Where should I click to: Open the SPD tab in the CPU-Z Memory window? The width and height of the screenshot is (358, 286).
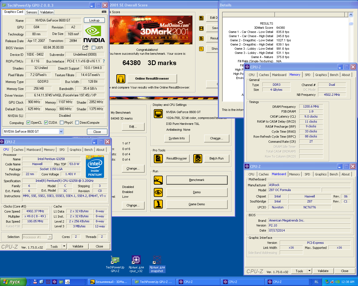(308, 75)
